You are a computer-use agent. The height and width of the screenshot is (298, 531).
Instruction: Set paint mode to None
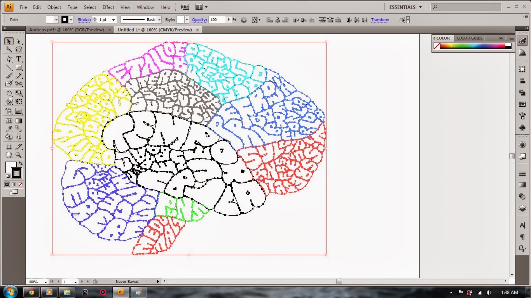pyautogui.click(x=21, y=184)
